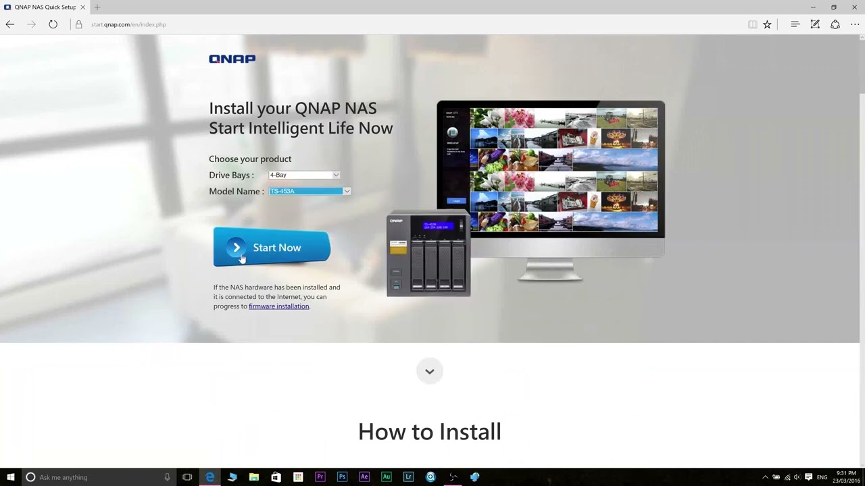Click the monitor photo gallery image
Image resolution: width=865 pixels, height=486 pixels.
(564, 169)
